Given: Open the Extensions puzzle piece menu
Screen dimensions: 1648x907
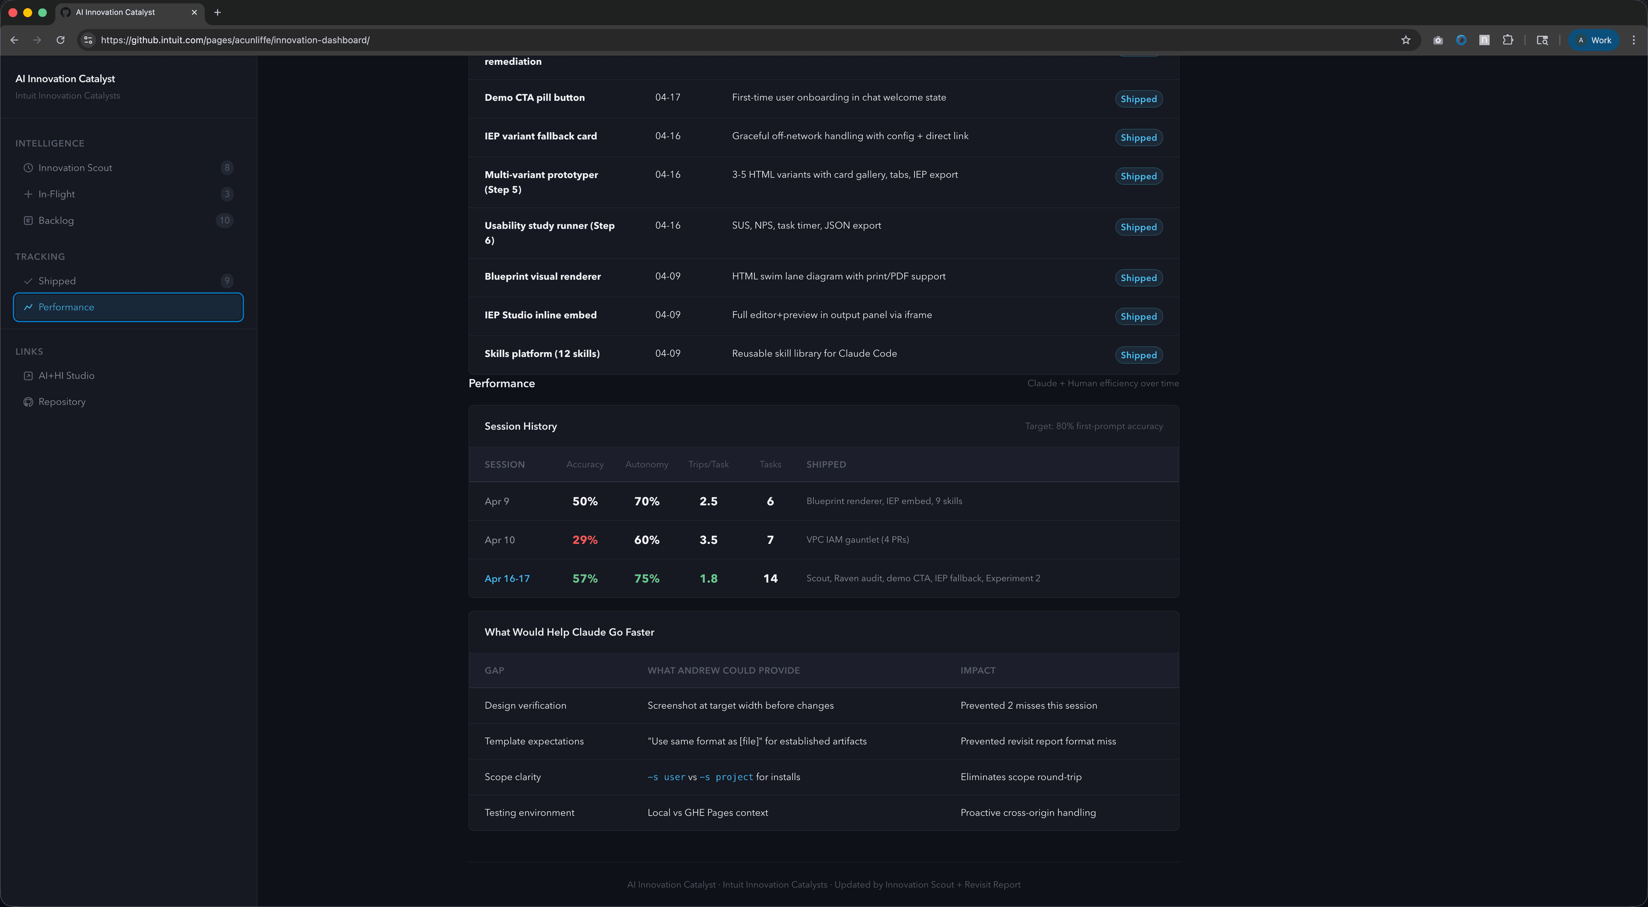Looking at the screenshot, I should click(1508, 39).
